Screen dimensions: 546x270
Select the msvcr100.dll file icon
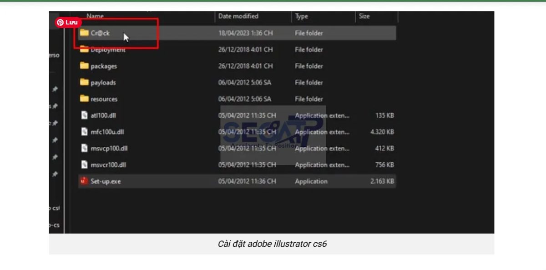coord(84,165)
